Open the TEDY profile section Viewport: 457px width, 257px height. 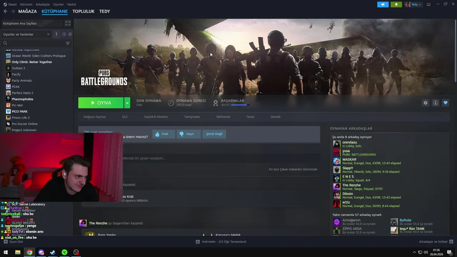tap(105, 11)
